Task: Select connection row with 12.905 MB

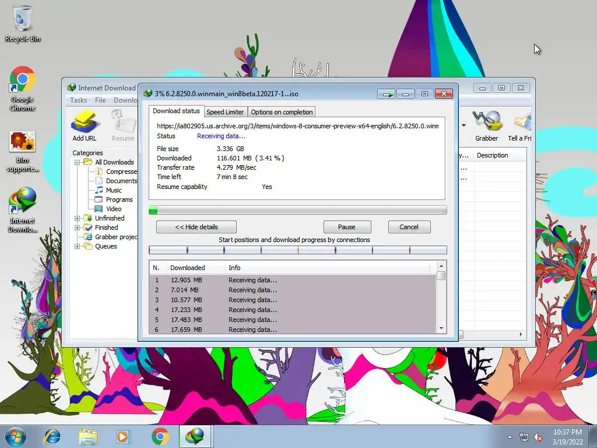Action: 293,280
